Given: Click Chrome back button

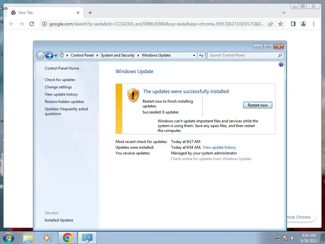Looking at the screenshot, I should (11, 24).
